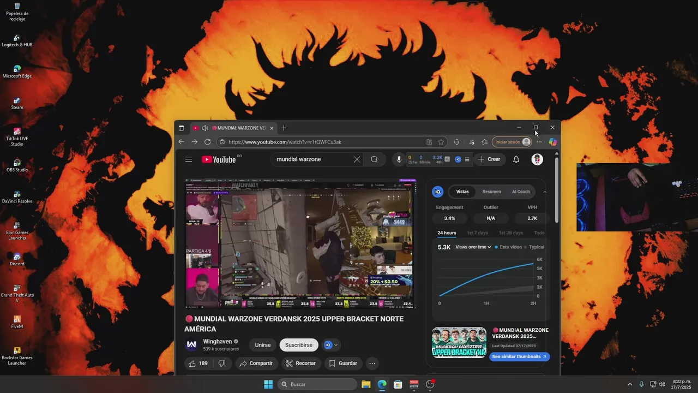698x393 pixels.
Task: Select the 1st 28 days range
Action: (511, 233)
